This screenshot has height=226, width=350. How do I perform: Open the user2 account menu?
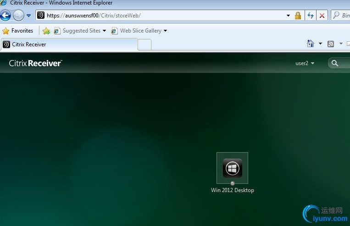305,63
